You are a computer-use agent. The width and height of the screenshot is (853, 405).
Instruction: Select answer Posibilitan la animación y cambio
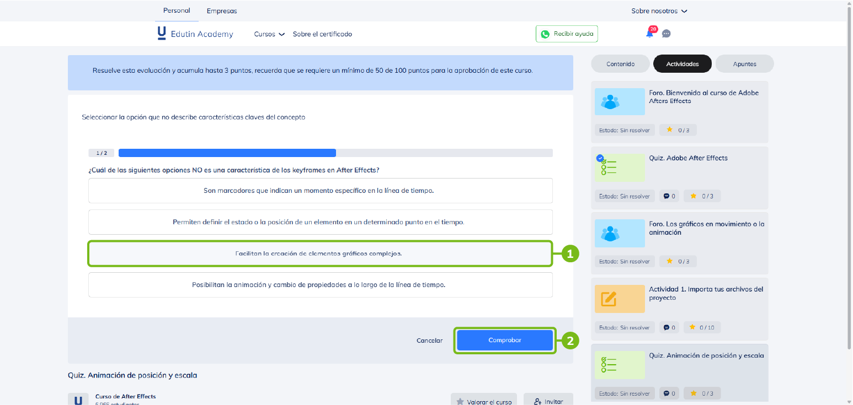click(320, 285)
